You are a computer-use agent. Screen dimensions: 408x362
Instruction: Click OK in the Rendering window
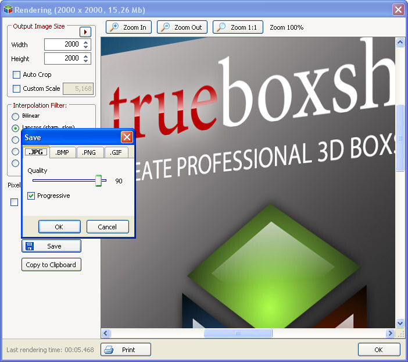point(379,350)
